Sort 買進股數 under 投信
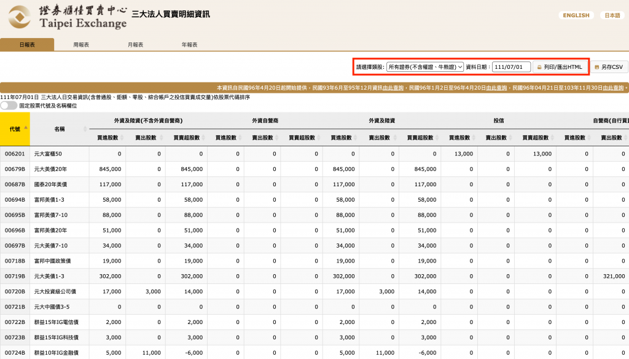The image size is (629, 359). (x=474, y=138)
